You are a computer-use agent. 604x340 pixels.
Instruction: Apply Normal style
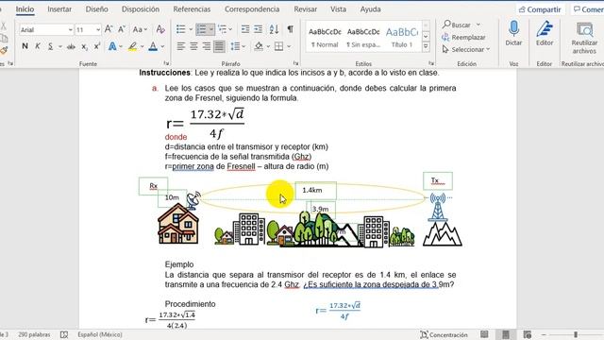click(x=325, y=38)
